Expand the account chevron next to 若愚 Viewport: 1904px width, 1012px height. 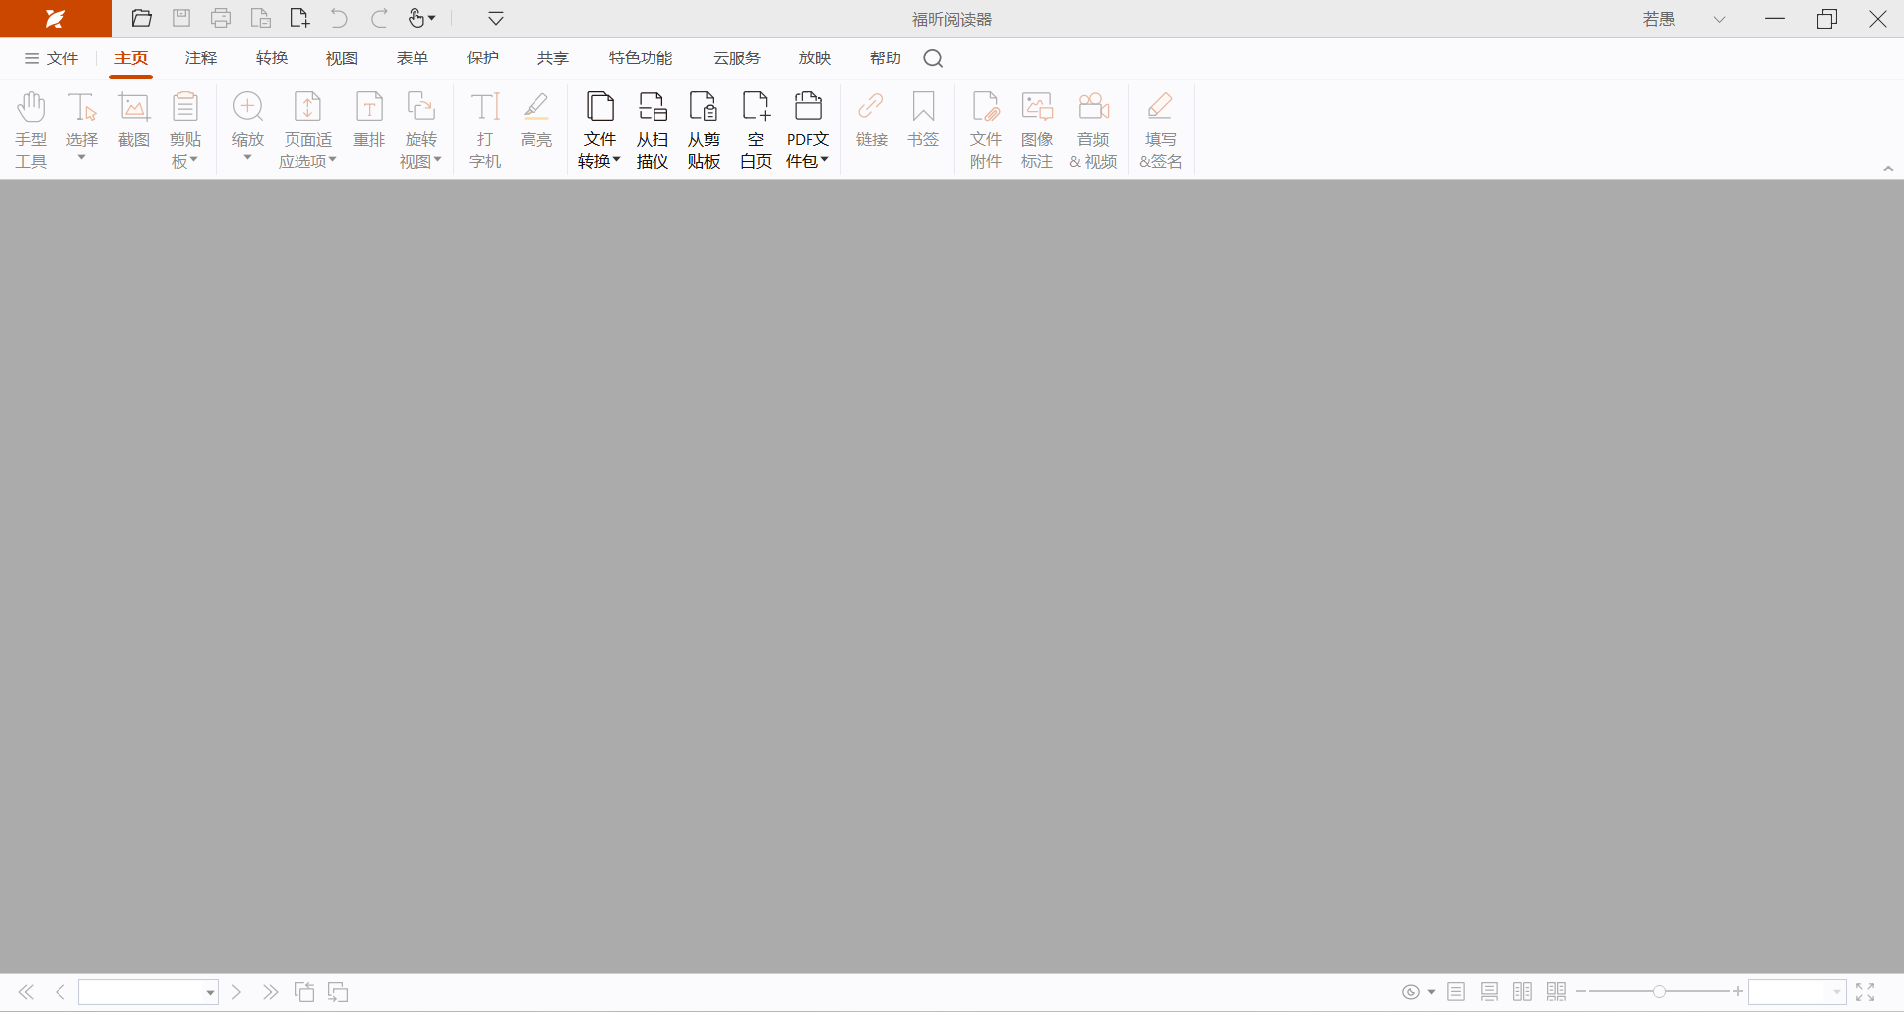1720,19
